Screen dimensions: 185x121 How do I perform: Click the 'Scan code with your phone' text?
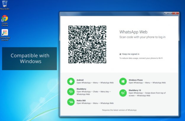click(142, 37)
